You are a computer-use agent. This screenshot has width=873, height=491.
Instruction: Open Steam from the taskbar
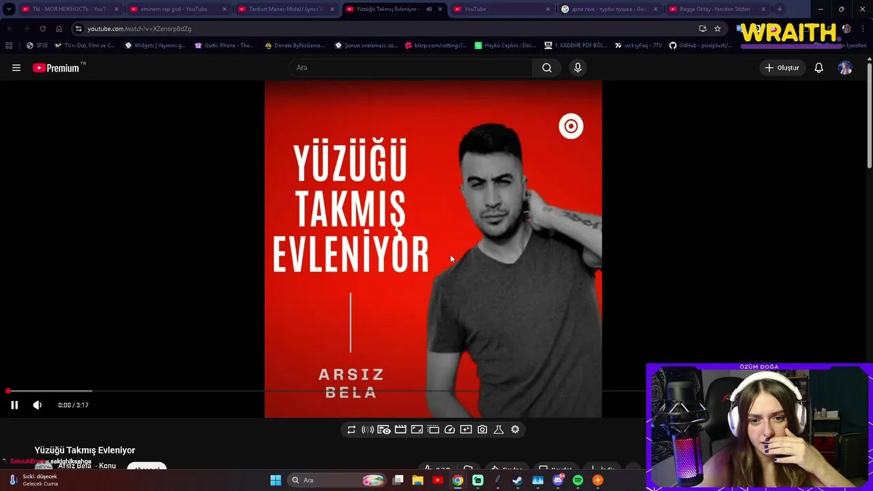click(x=518, y=480)
